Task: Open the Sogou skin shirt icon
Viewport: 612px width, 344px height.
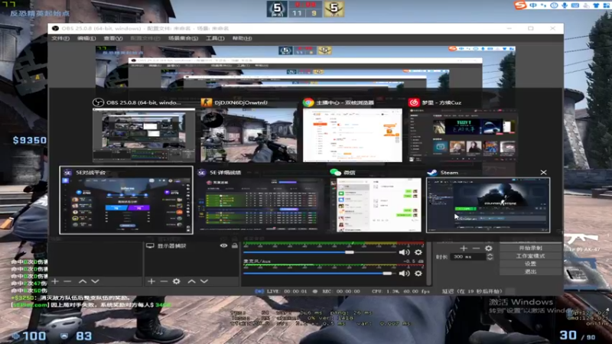Action: tap(596, 5)
